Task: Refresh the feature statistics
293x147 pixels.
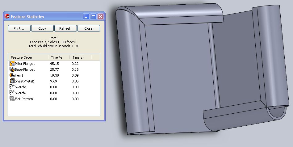Action: click(x=65, y=28)
